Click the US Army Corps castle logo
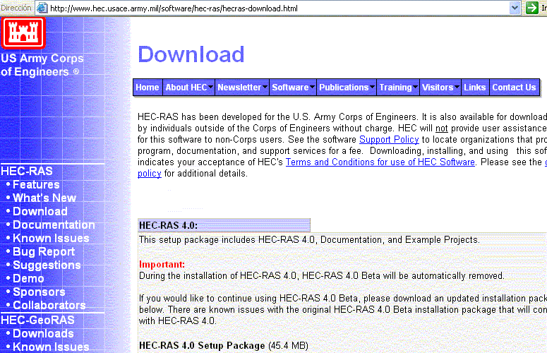547x353 pixels. [x=23, y=32]
